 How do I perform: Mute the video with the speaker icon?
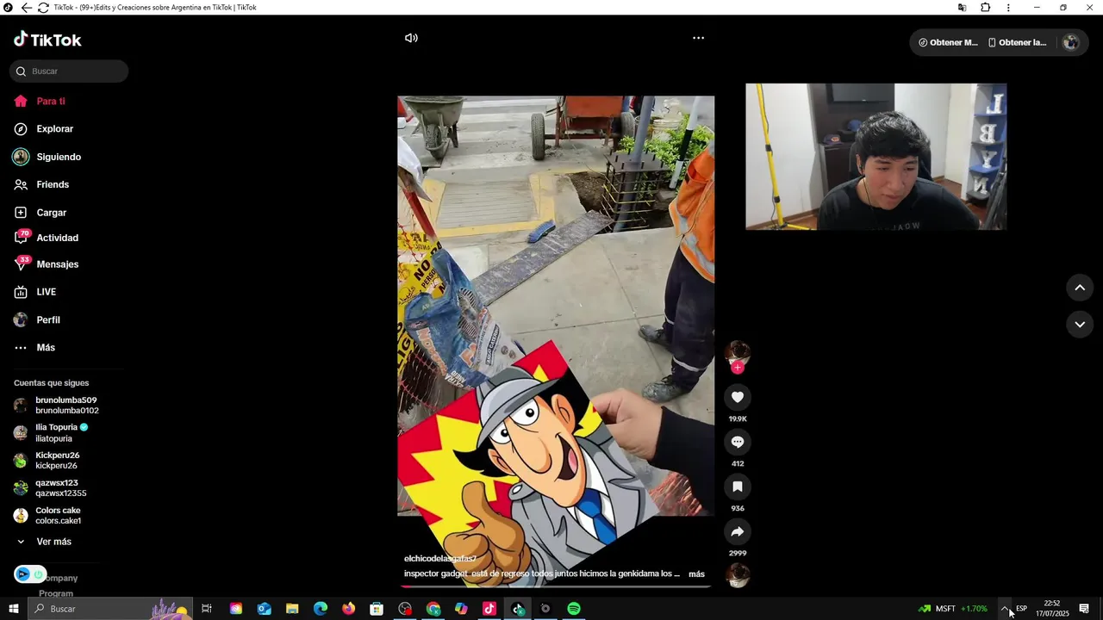[411, 38]
